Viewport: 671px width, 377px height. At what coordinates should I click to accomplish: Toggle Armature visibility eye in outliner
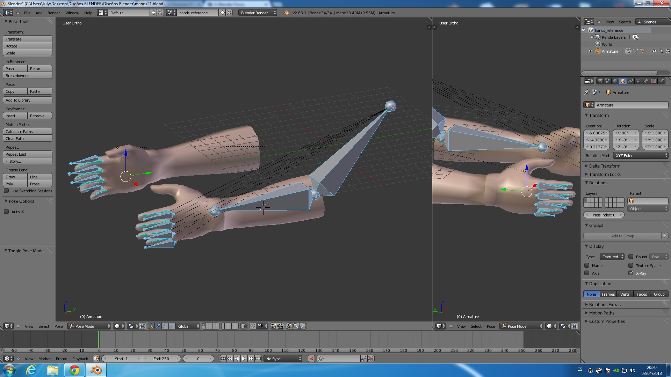coord(654,51)
